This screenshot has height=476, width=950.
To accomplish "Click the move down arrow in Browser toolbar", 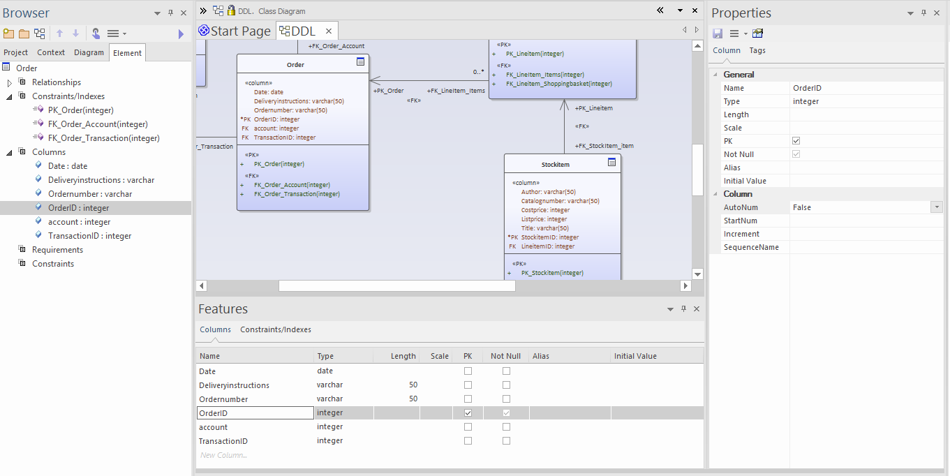I will pos(75,34).
